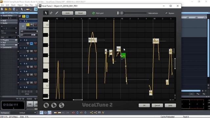Select the arrow pointer tool in VocalTune

(x=46, y=13)
